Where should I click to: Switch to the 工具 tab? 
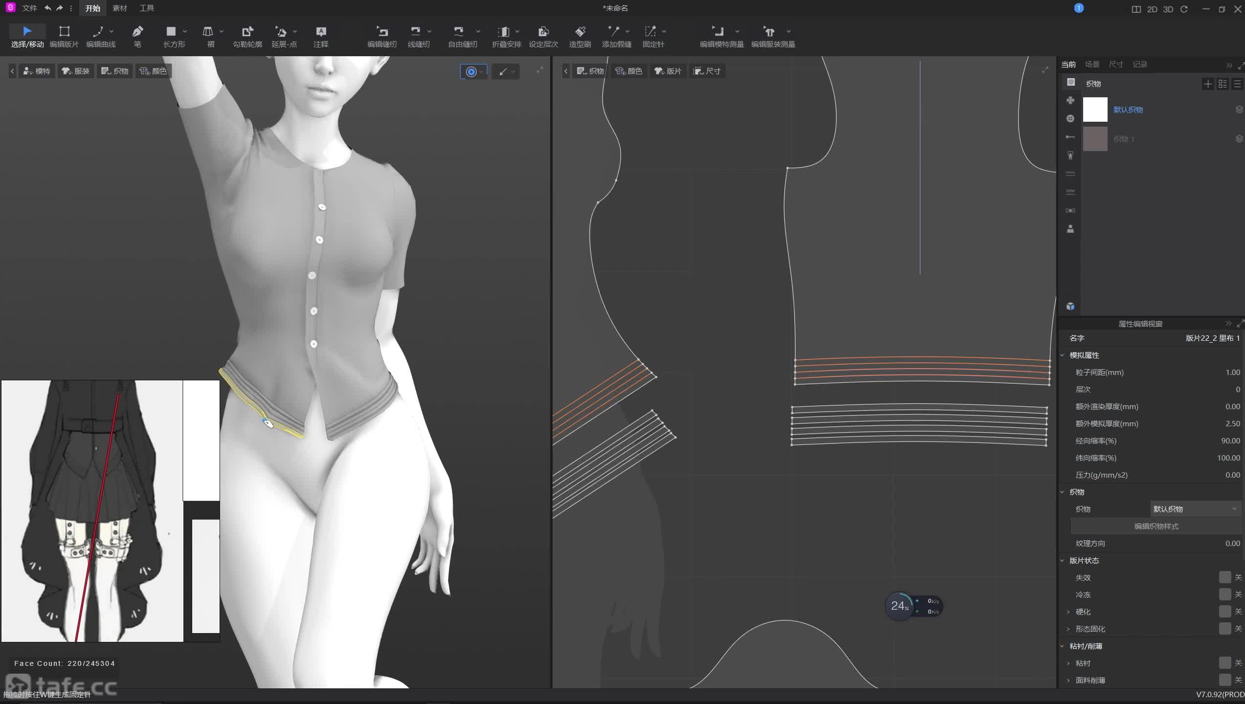(146, 8)
